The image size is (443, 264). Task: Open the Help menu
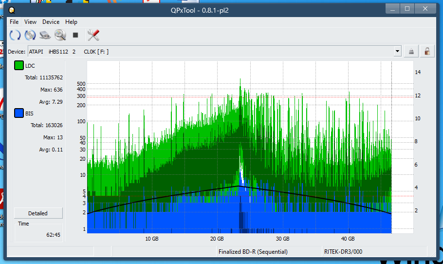pos(71,22)
